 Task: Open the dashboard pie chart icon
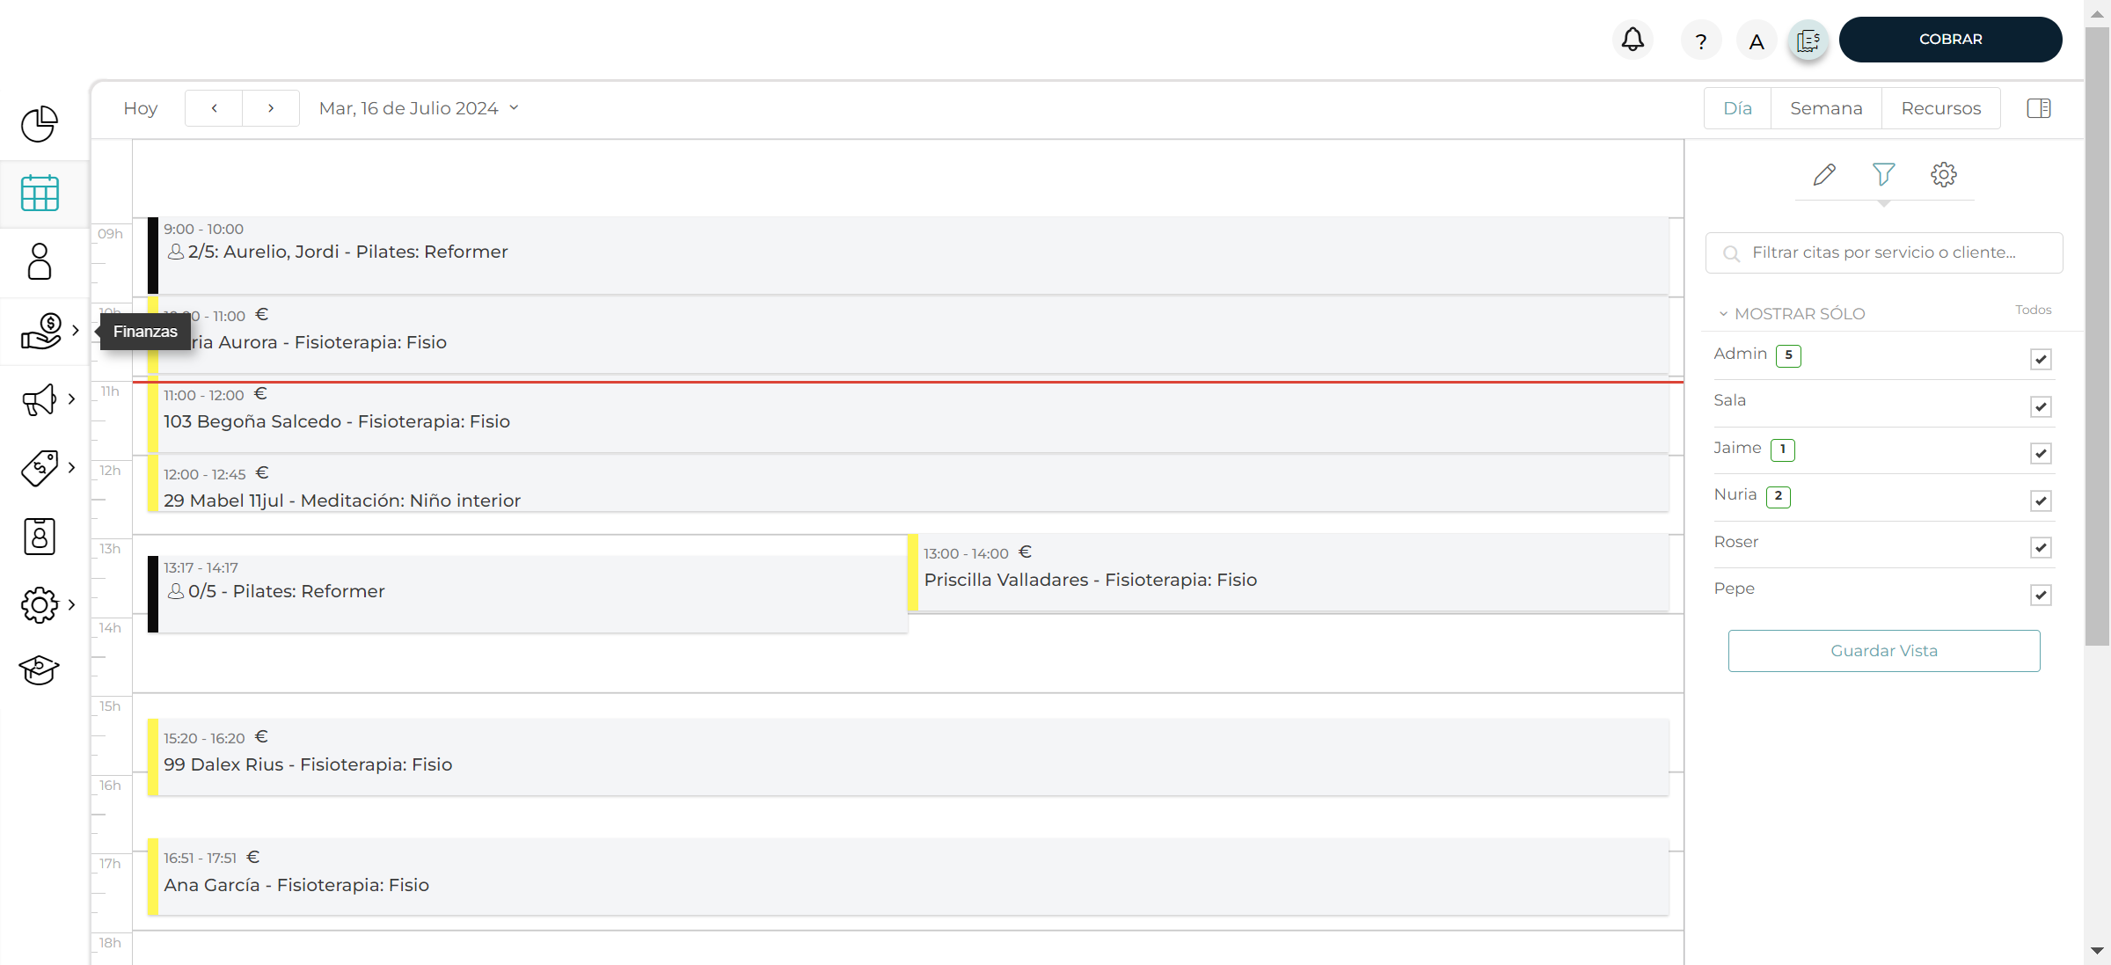click(40, 124)
